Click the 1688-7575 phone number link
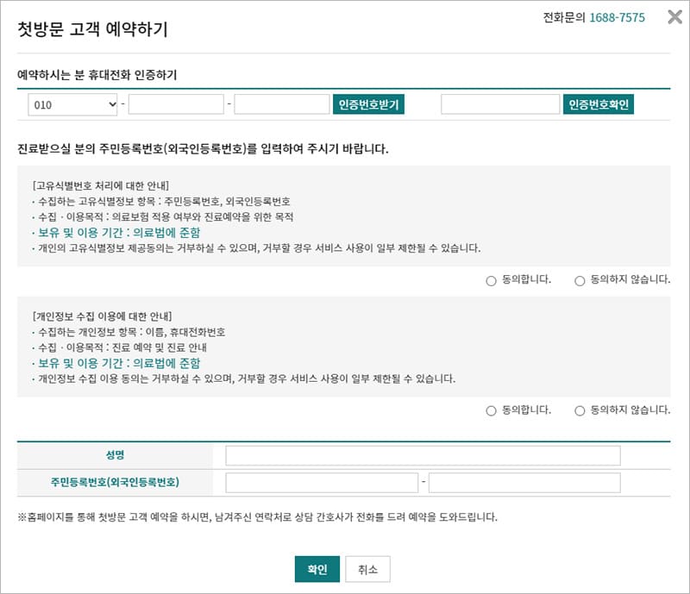Viewport: 690px width, 594px height. [617, 17]
